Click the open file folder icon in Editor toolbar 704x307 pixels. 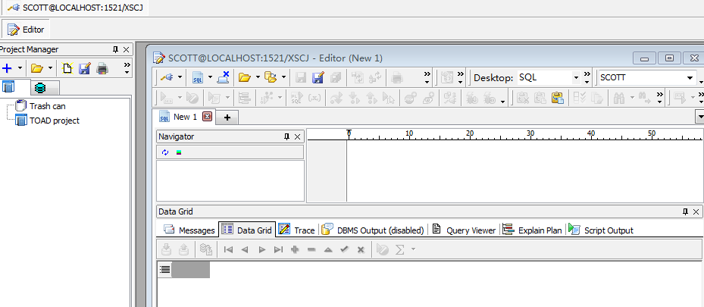[244, 77]
